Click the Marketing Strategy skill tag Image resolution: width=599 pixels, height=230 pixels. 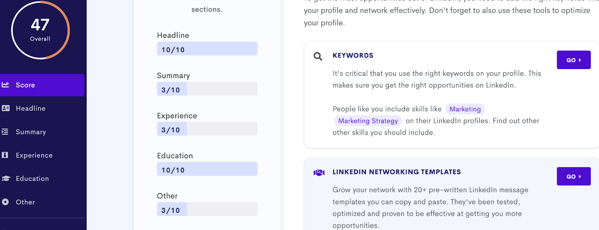[368, 121]
